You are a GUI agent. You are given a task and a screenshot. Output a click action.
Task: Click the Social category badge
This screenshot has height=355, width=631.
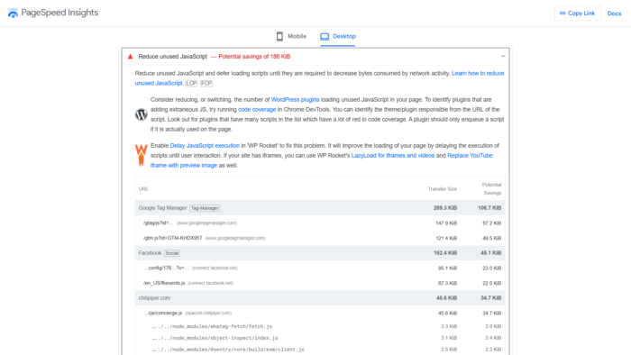coord(172,253)
